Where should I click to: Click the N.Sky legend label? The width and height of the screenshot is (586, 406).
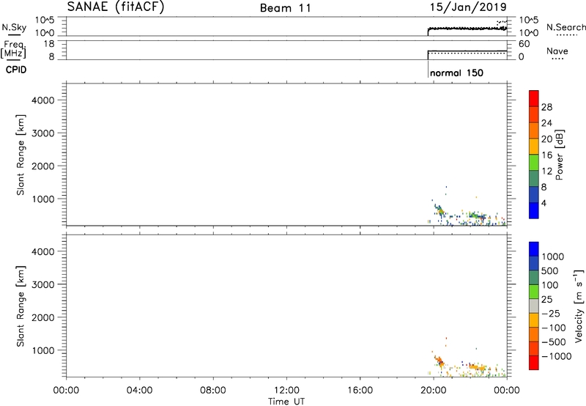pos(14,27)
